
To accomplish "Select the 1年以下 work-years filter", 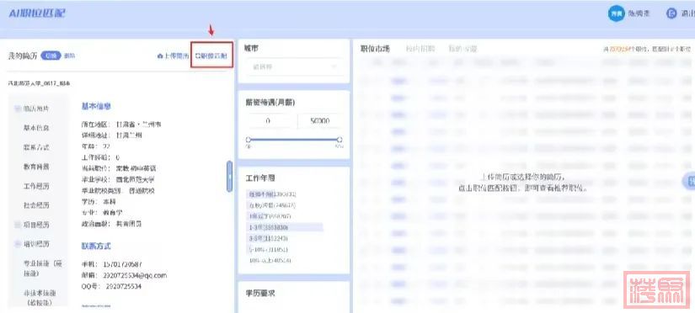I will click(270, 216).
